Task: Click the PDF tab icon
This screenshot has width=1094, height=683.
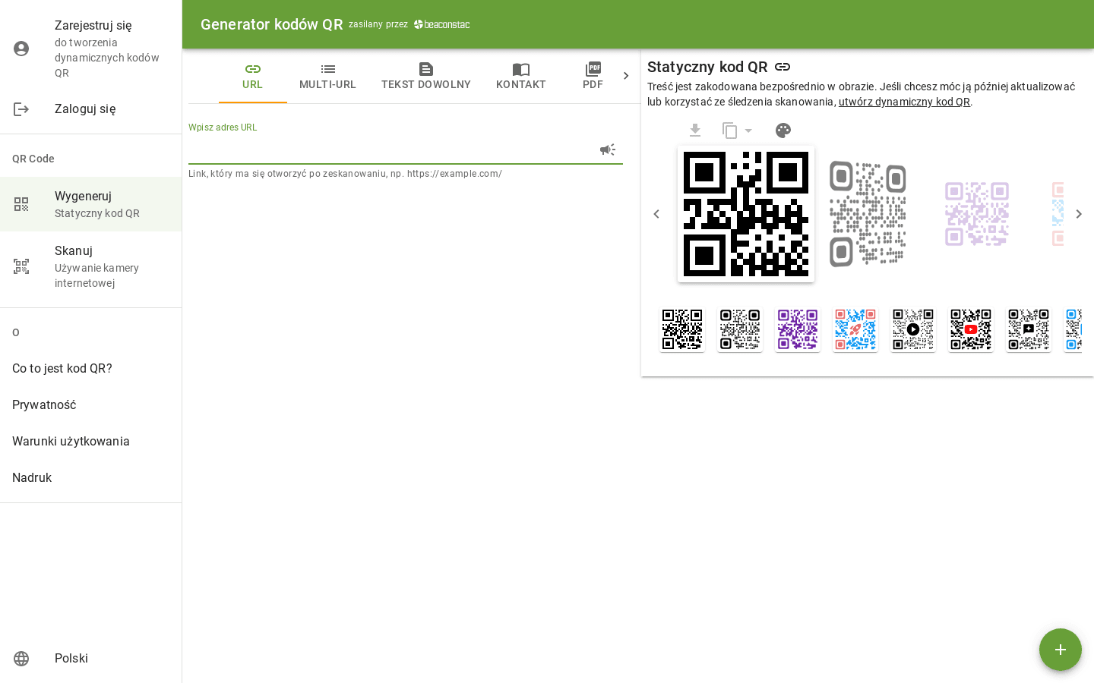Action: (x=593, y=69)
